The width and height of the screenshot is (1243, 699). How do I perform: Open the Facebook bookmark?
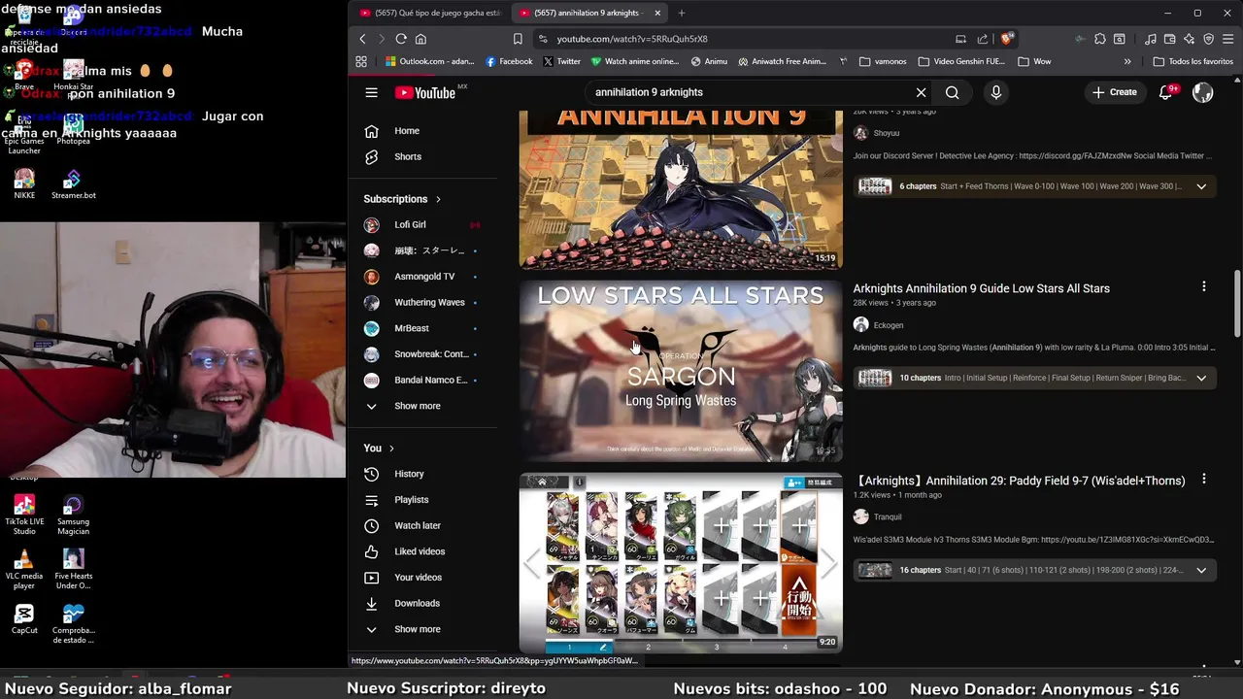click(x=509, y=61)
